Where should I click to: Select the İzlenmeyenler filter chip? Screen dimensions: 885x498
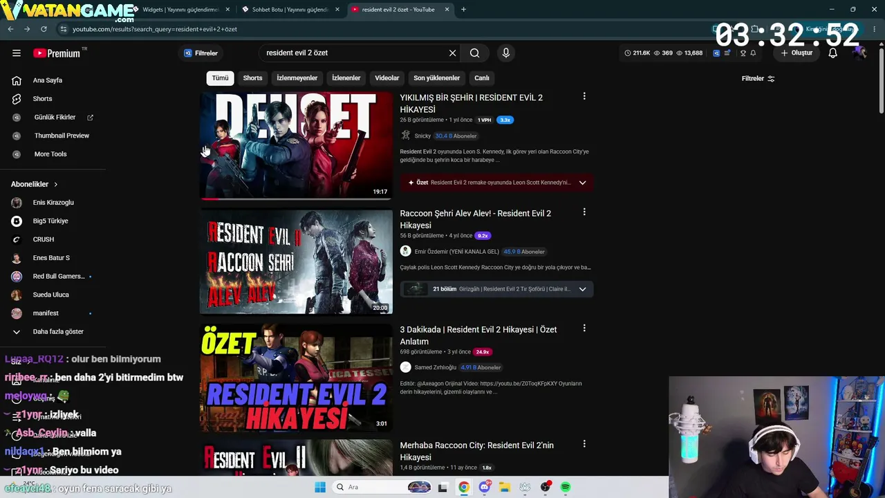[x=297, y=78]
